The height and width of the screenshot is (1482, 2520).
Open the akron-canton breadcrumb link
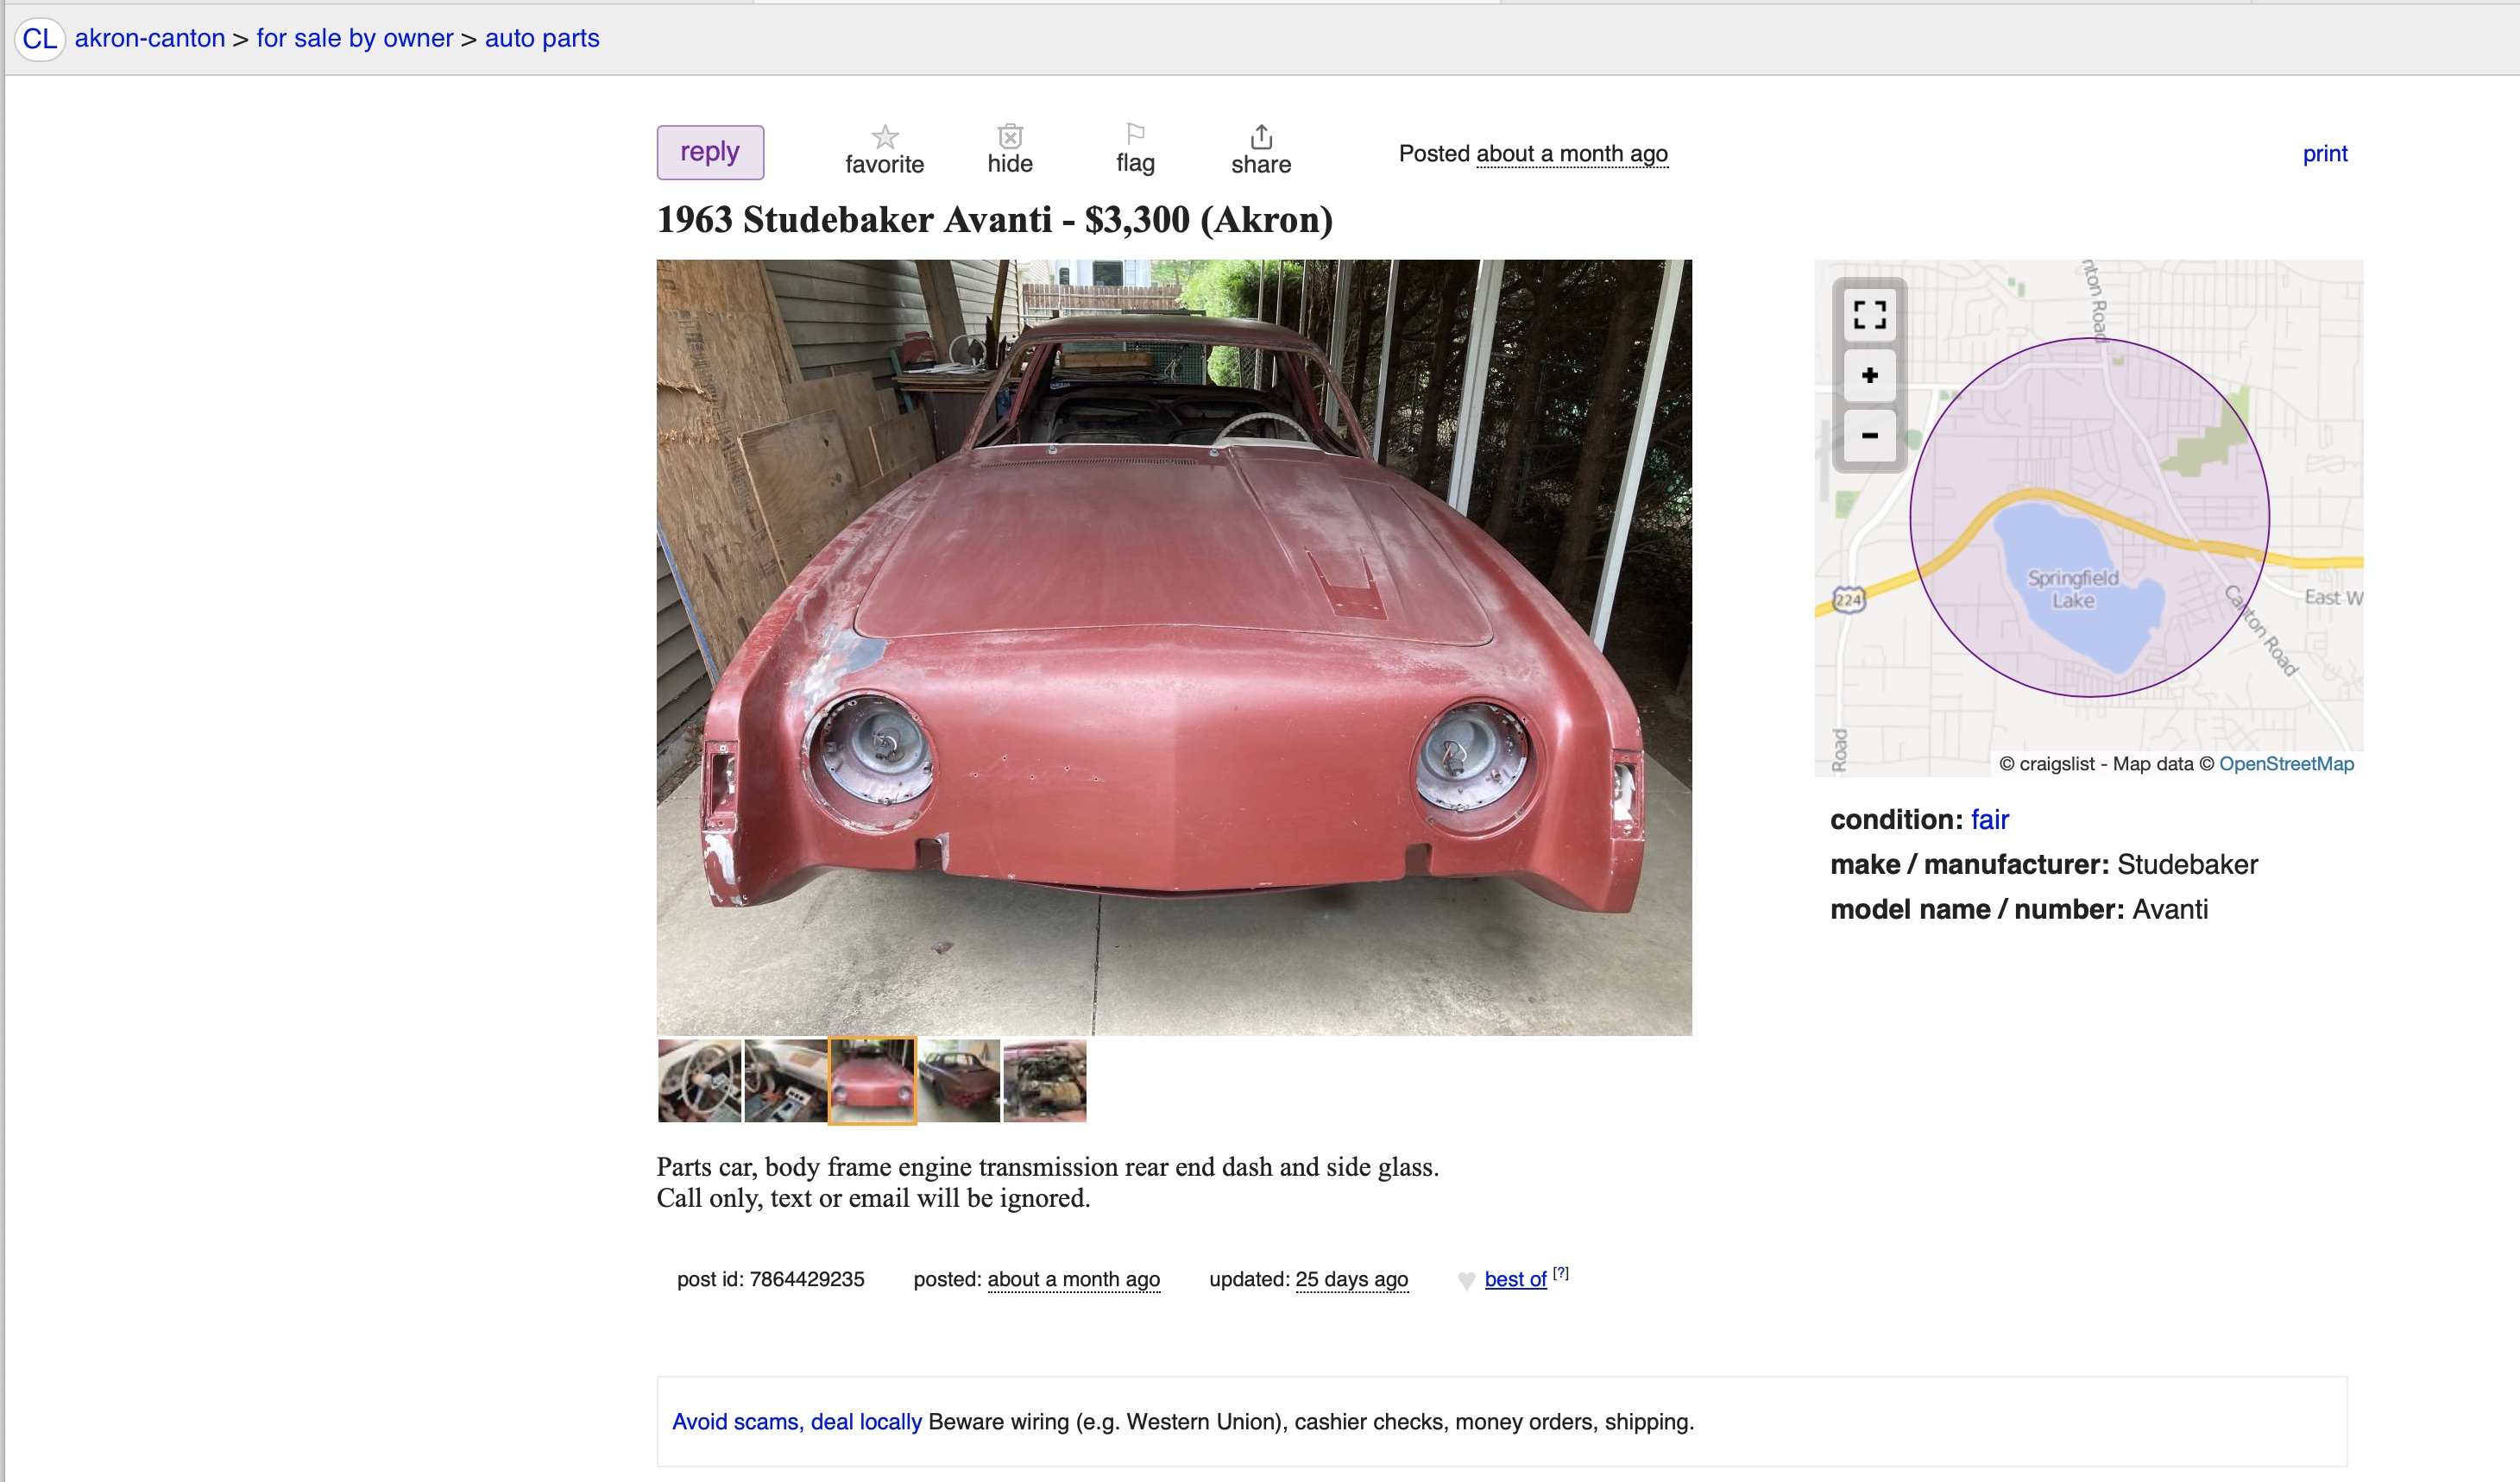[x=150, y=38]
